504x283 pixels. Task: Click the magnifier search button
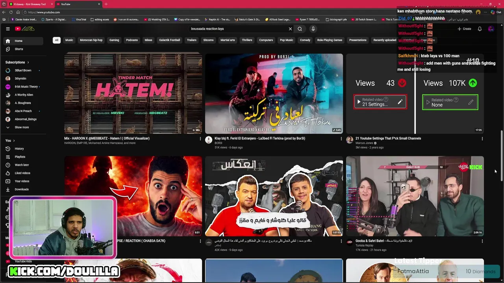tap(300, 29)
